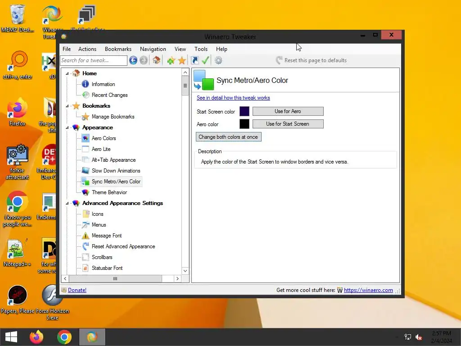
Task: Click Change both colors at once
Action: (228, 137)
